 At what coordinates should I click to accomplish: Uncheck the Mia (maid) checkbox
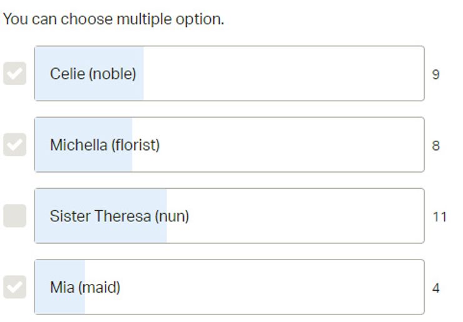click(14, 287)
